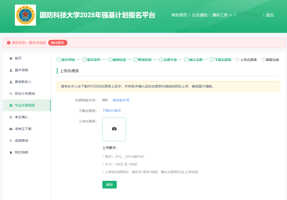Click the home icon beside 首页
The width and height of the screenshot is (287, 200).
(11, 59)
